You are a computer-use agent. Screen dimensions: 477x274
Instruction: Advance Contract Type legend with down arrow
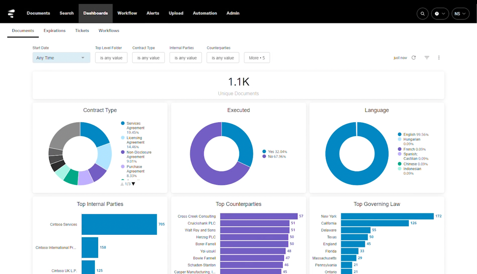[133, 184]
